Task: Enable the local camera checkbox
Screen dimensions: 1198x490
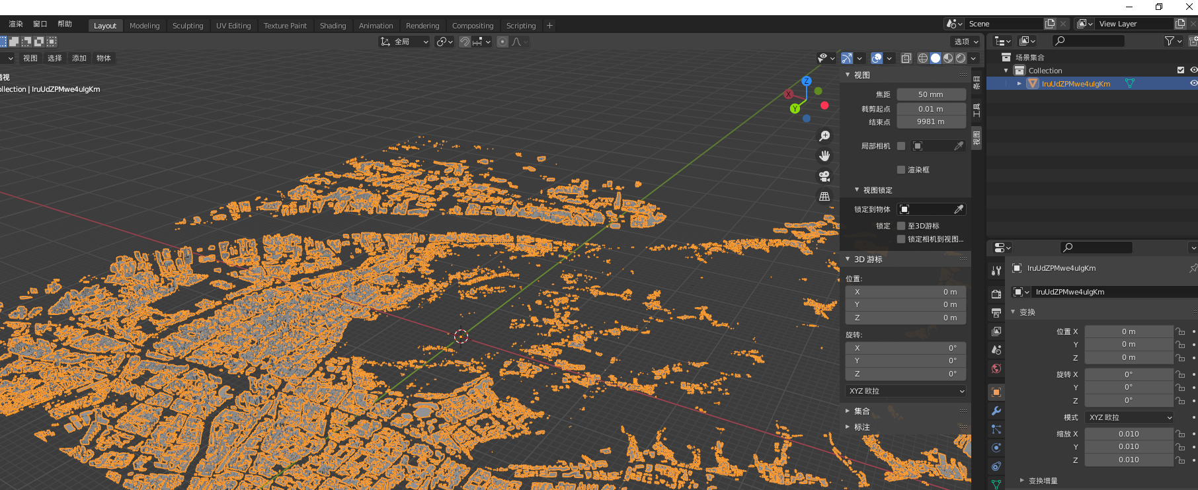Action: (900, 146)
